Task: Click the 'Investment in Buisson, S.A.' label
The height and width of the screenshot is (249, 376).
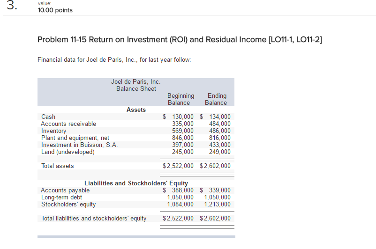Action: point(79,145)
